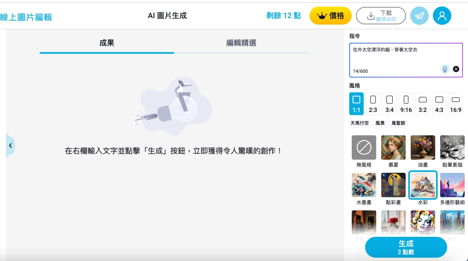Click the 價格 pricing button
468x261 pixels.
click(331, 16)
